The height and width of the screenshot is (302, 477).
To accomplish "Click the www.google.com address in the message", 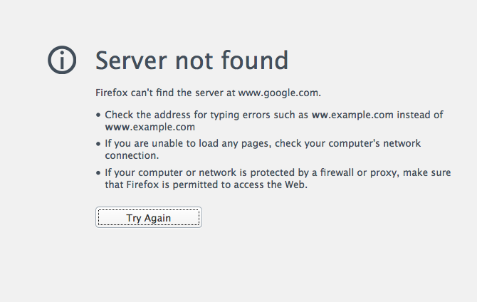I will [x=279, y=93].
